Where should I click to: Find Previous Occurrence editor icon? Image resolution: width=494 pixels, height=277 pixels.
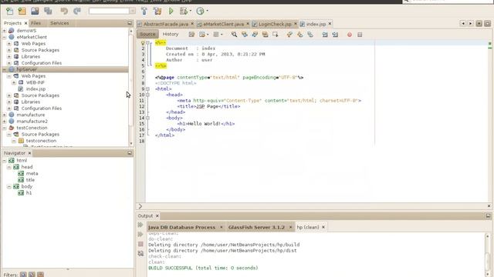[x=245, y=35]
